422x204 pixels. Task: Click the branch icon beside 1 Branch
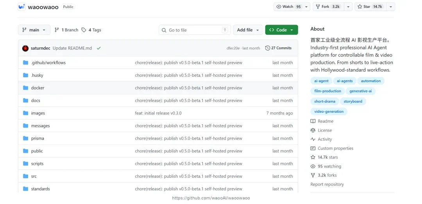[x=57, y=30]
